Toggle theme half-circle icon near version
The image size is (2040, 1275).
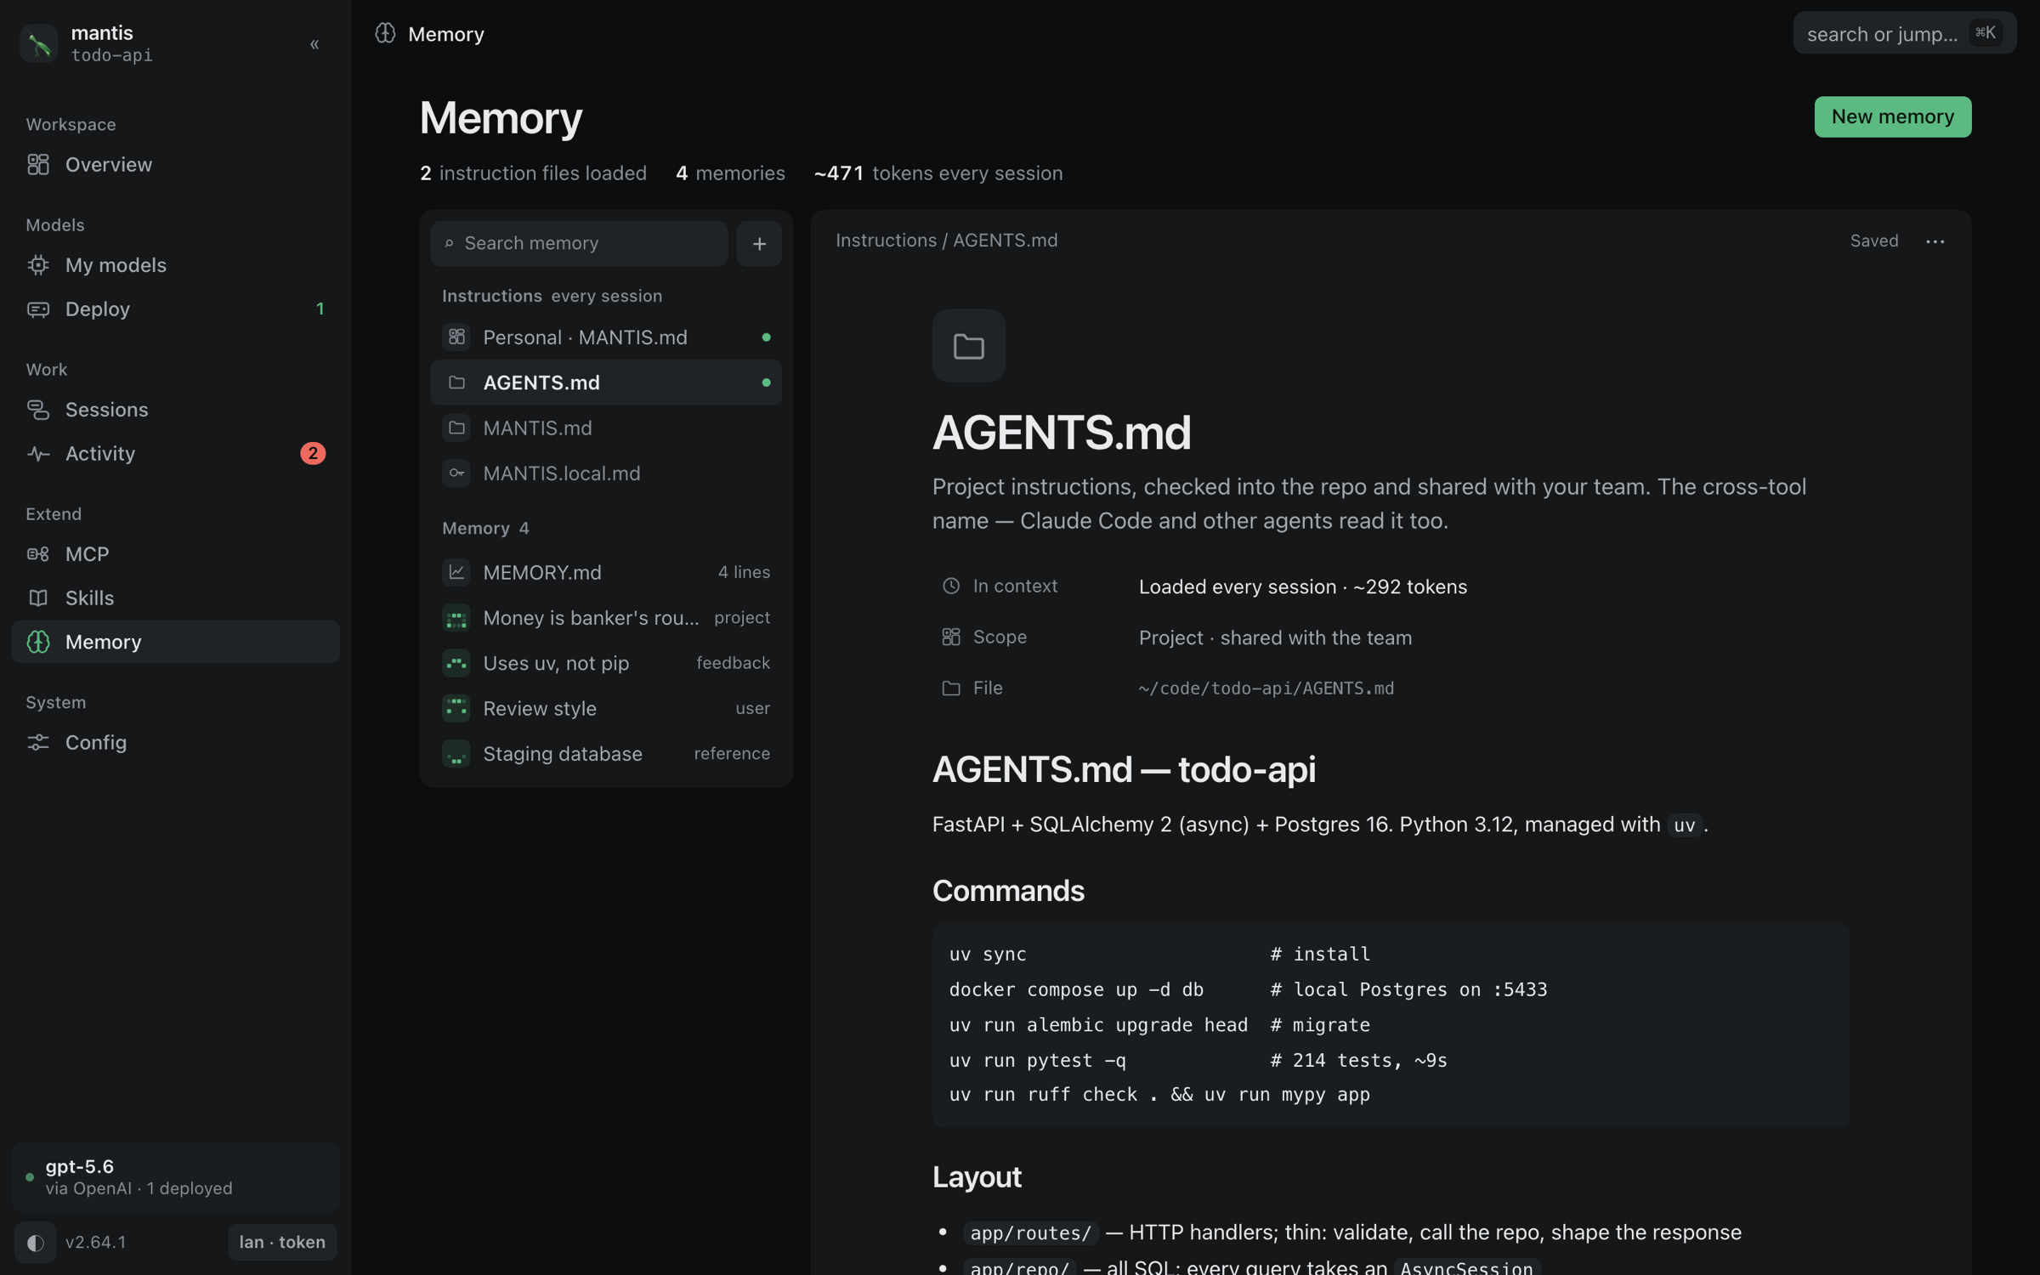coord(35,1243)
